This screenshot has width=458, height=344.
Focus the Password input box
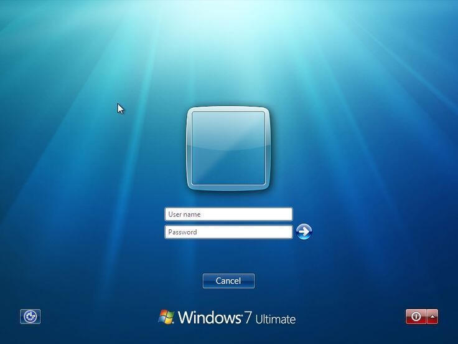228,232
